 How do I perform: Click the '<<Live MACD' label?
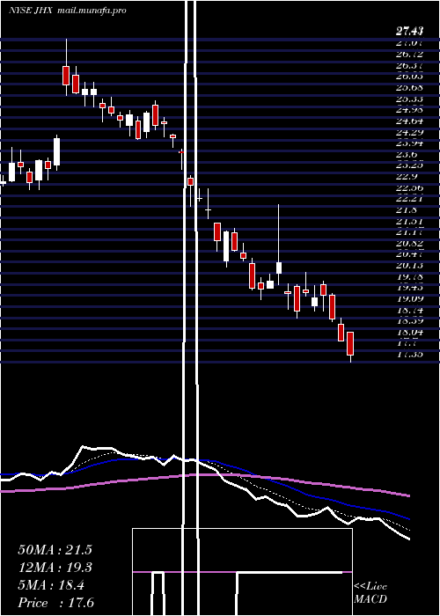point(370,593)
